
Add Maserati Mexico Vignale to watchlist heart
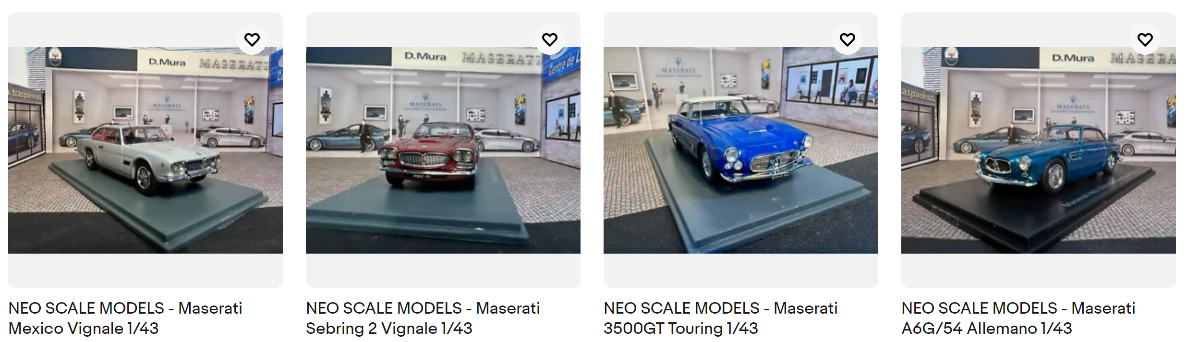click(252, 39)
